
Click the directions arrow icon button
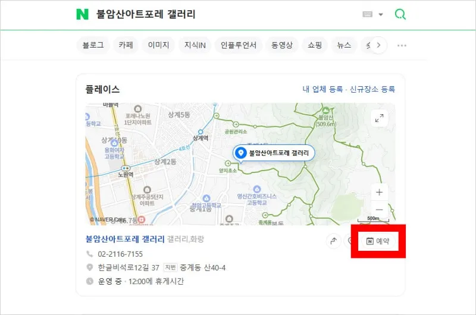click(x=333, y=241)
